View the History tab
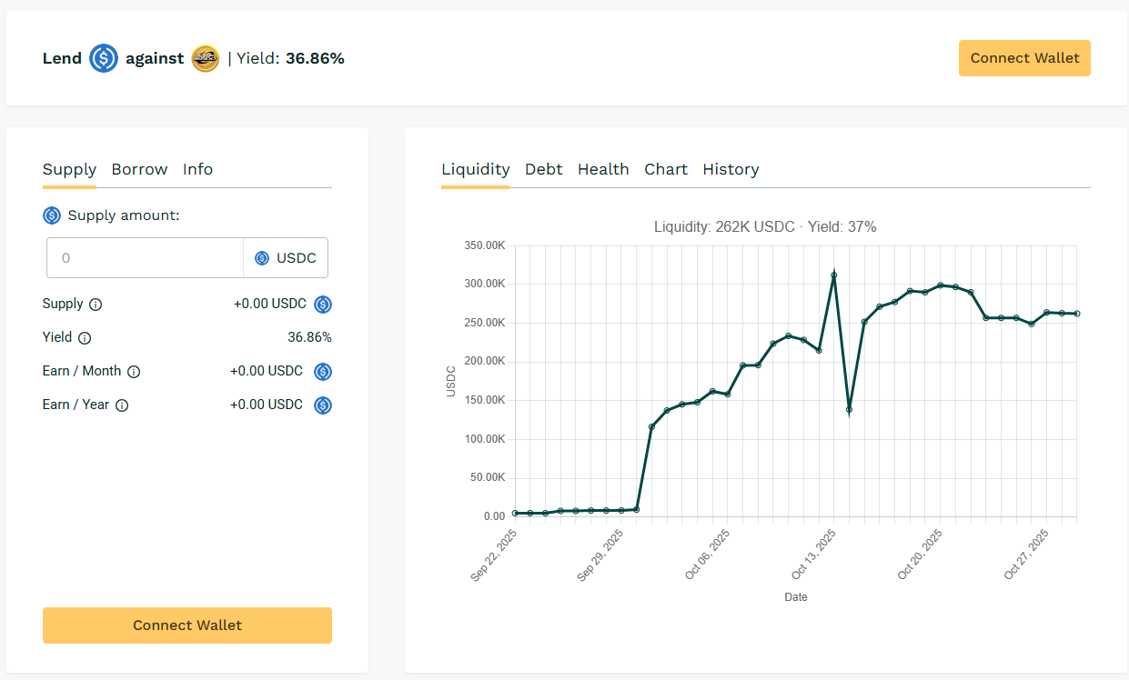 pos(731,169)
